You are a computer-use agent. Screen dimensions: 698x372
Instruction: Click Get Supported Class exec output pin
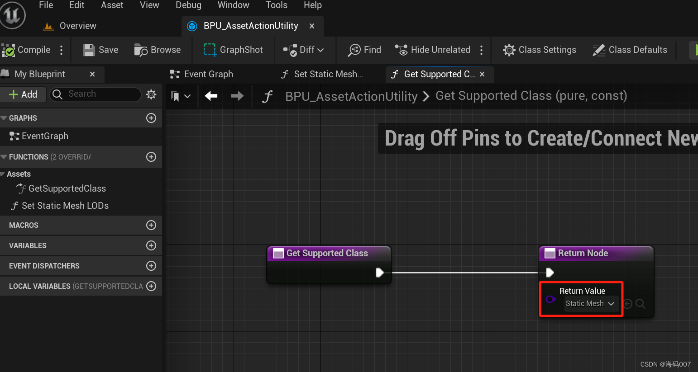pos(380,273)
